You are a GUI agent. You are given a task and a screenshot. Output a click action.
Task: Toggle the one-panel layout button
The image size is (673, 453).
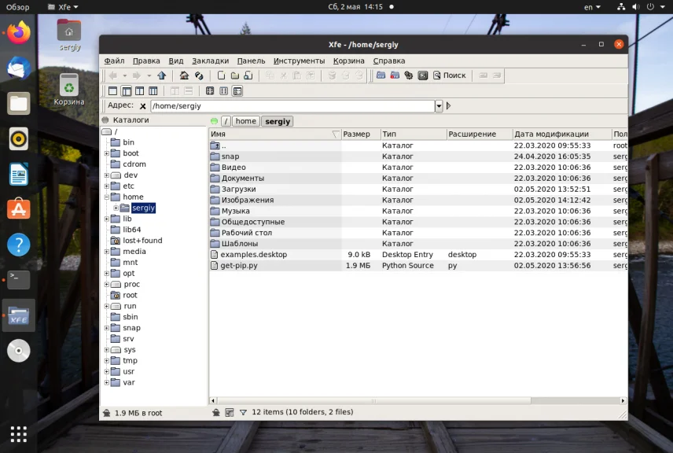113,91
